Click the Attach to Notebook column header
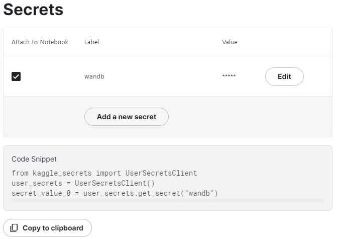The height and width of the screenshot is (239, 338). [40, 42]
